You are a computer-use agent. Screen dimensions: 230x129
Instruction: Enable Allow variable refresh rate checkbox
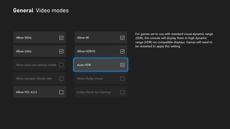pos(61,78)
